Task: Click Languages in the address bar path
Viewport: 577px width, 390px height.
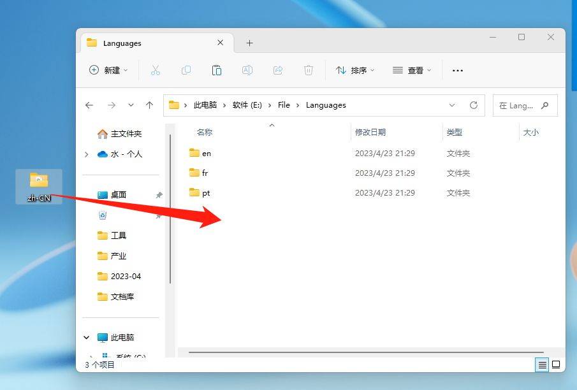Action: [326, 105]
